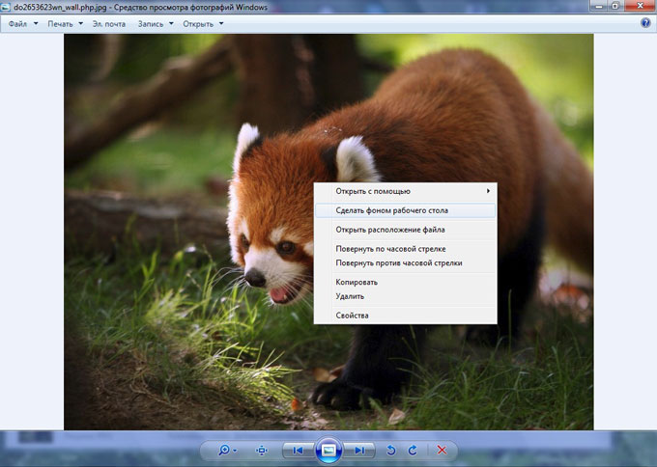Choose Открыть с помощью in context menu
This screenshot has height=467, width=657.
pyautogui.click(x=405, y=191)
